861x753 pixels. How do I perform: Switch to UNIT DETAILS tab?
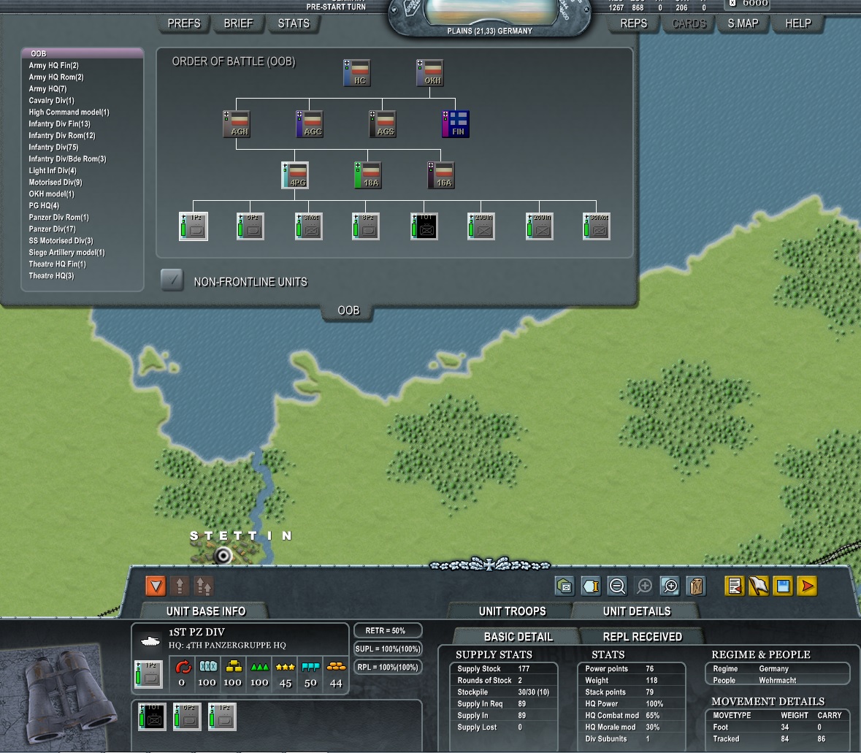click(x=636, y=611)
